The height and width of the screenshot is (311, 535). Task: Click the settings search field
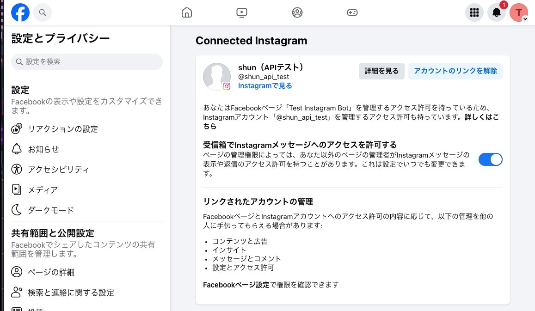pyautogui.click(x=86, y=62)
